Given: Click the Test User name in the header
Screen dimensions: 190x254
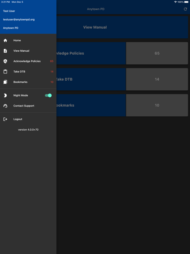Looking at the screenshot, I should pyautogui.click(x=9, y=11).
